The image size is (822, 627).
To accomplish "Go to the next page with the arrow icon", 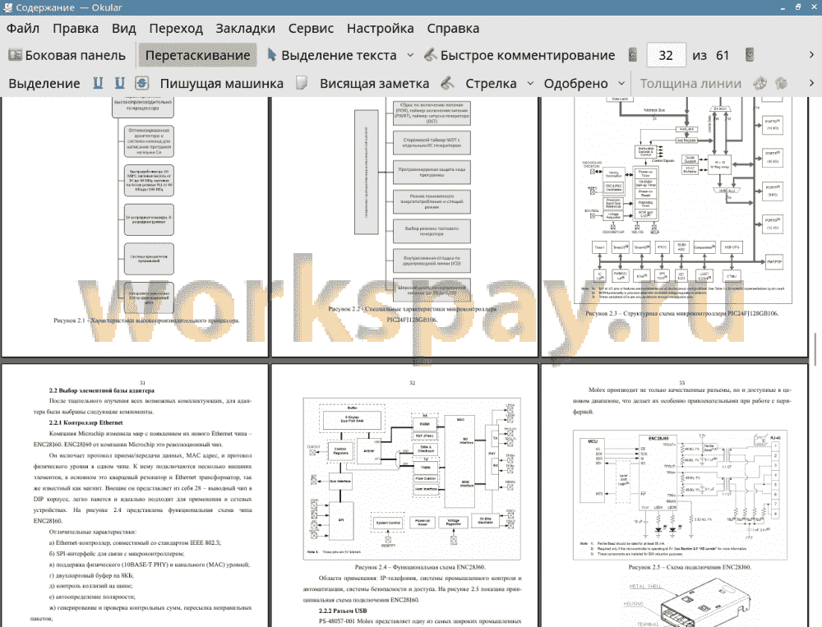I will pyautogui.click(x=750, y=55).
